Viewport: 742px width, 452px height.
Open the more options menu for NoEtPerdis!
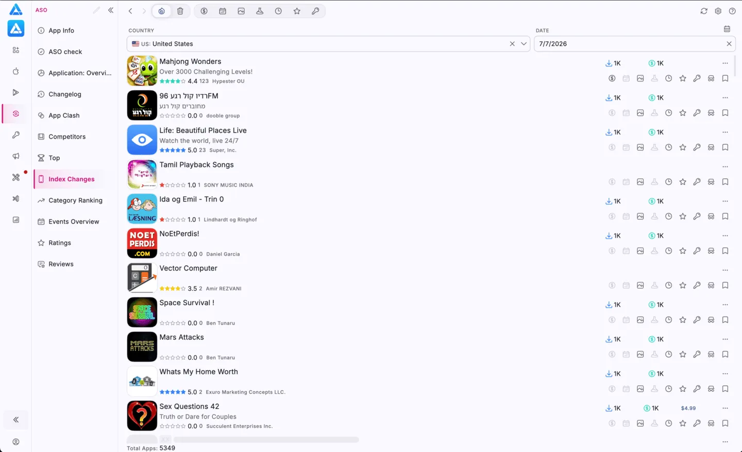(x=725, y=236)
